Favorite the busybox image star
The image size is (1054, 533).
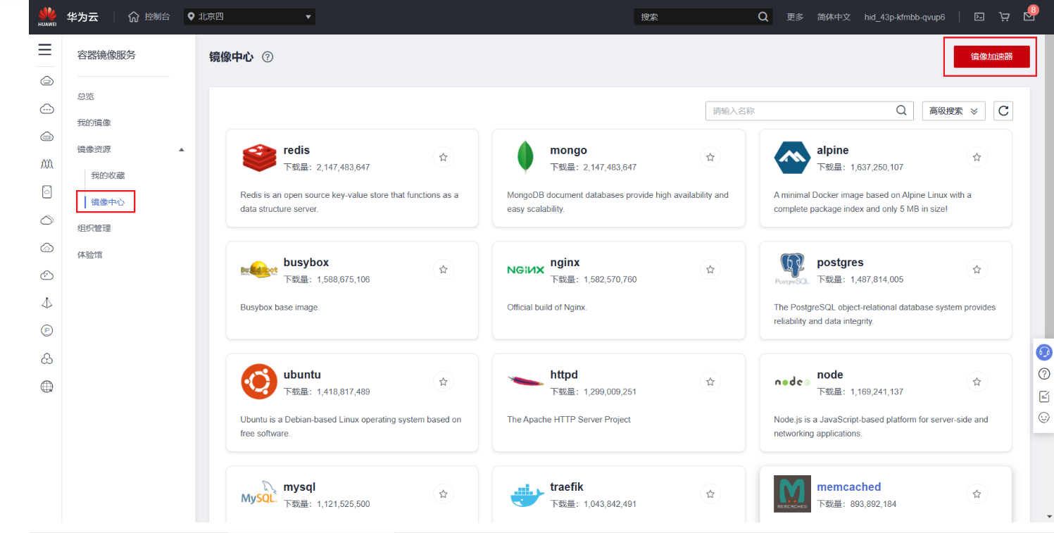click(x=444, y=269)
